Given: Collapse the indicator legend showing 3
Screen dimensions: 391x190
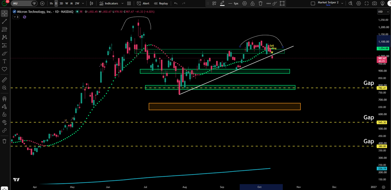Looking at the screenshot, I should click(16, 17).
